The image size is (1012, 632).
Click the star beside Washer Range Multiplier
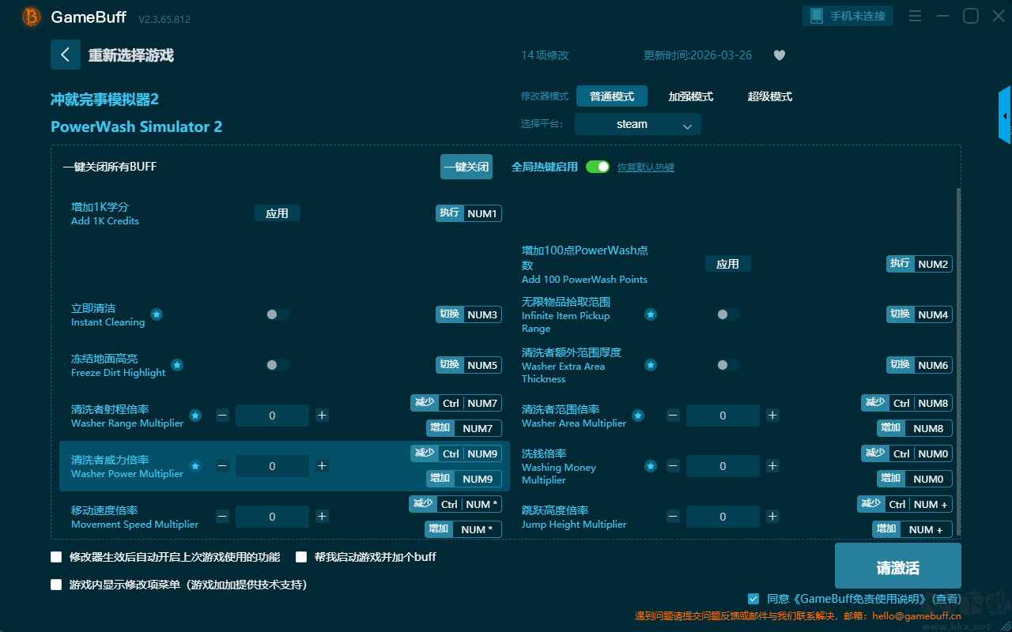[194, 416]
